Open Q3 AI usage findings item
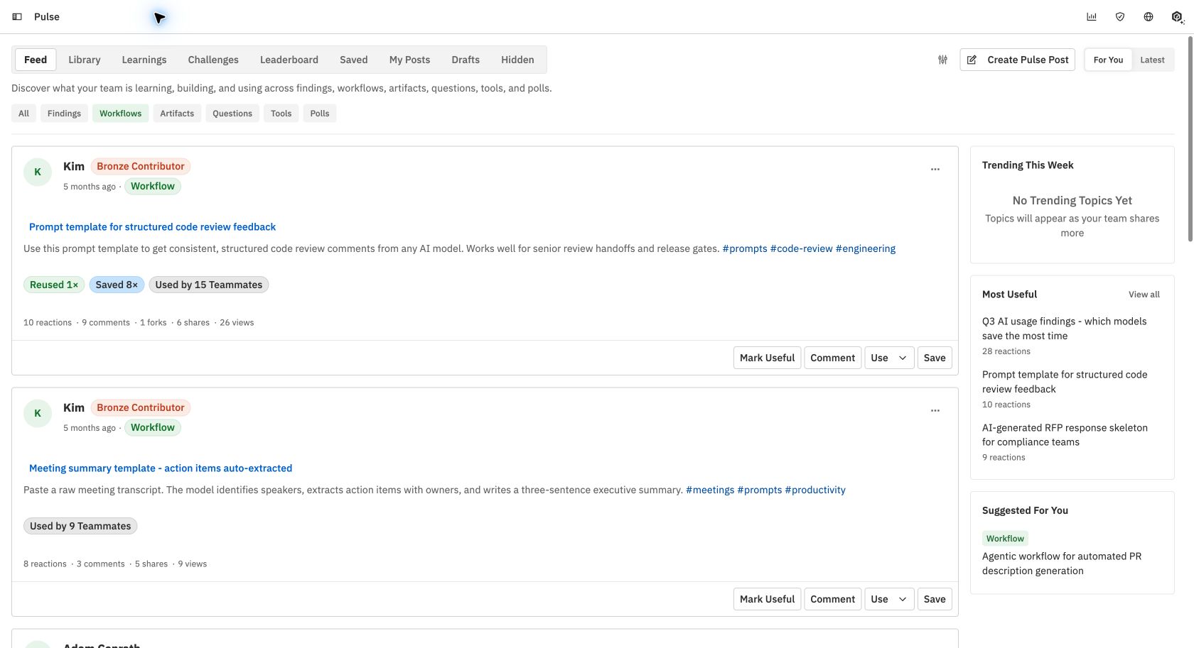The image size is (1194, 648). 1064,329
